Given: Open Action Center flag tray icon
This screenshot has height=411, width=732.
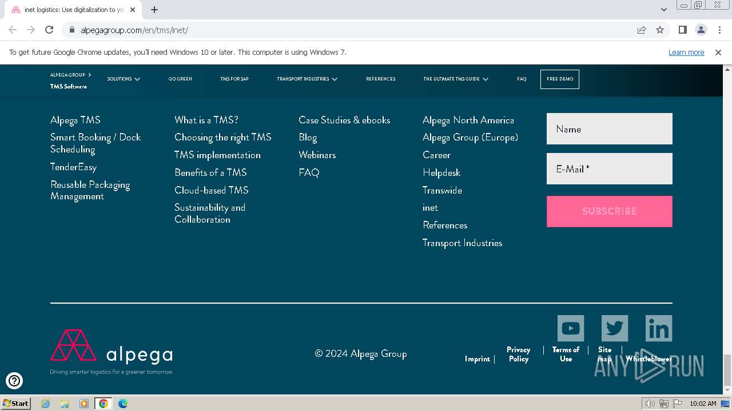Looking at the screenshot, I should click(x=677, y=404).
